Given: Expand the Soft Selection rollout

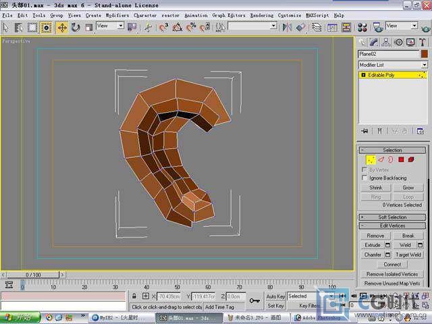Looking at the screenshot, I should tap(392, 217).
